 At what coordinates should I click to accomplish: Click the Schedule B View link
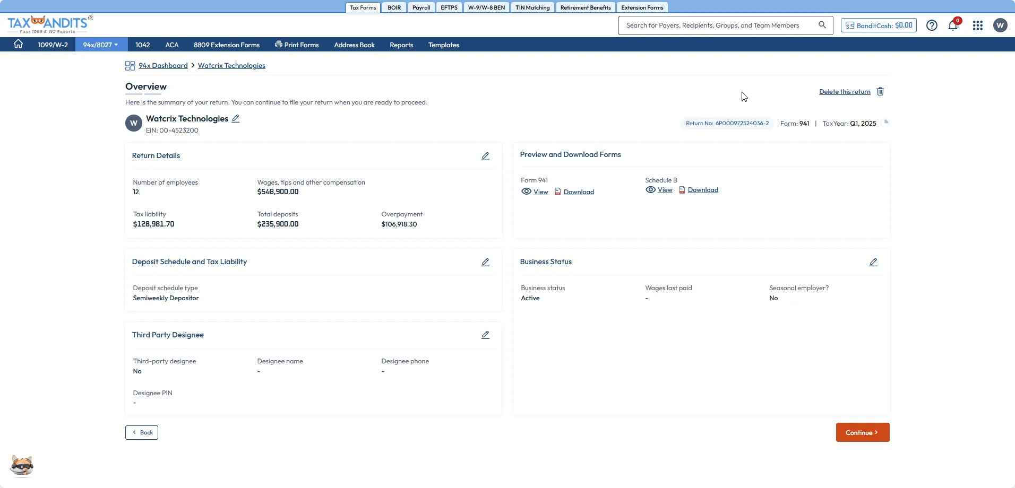665,190
